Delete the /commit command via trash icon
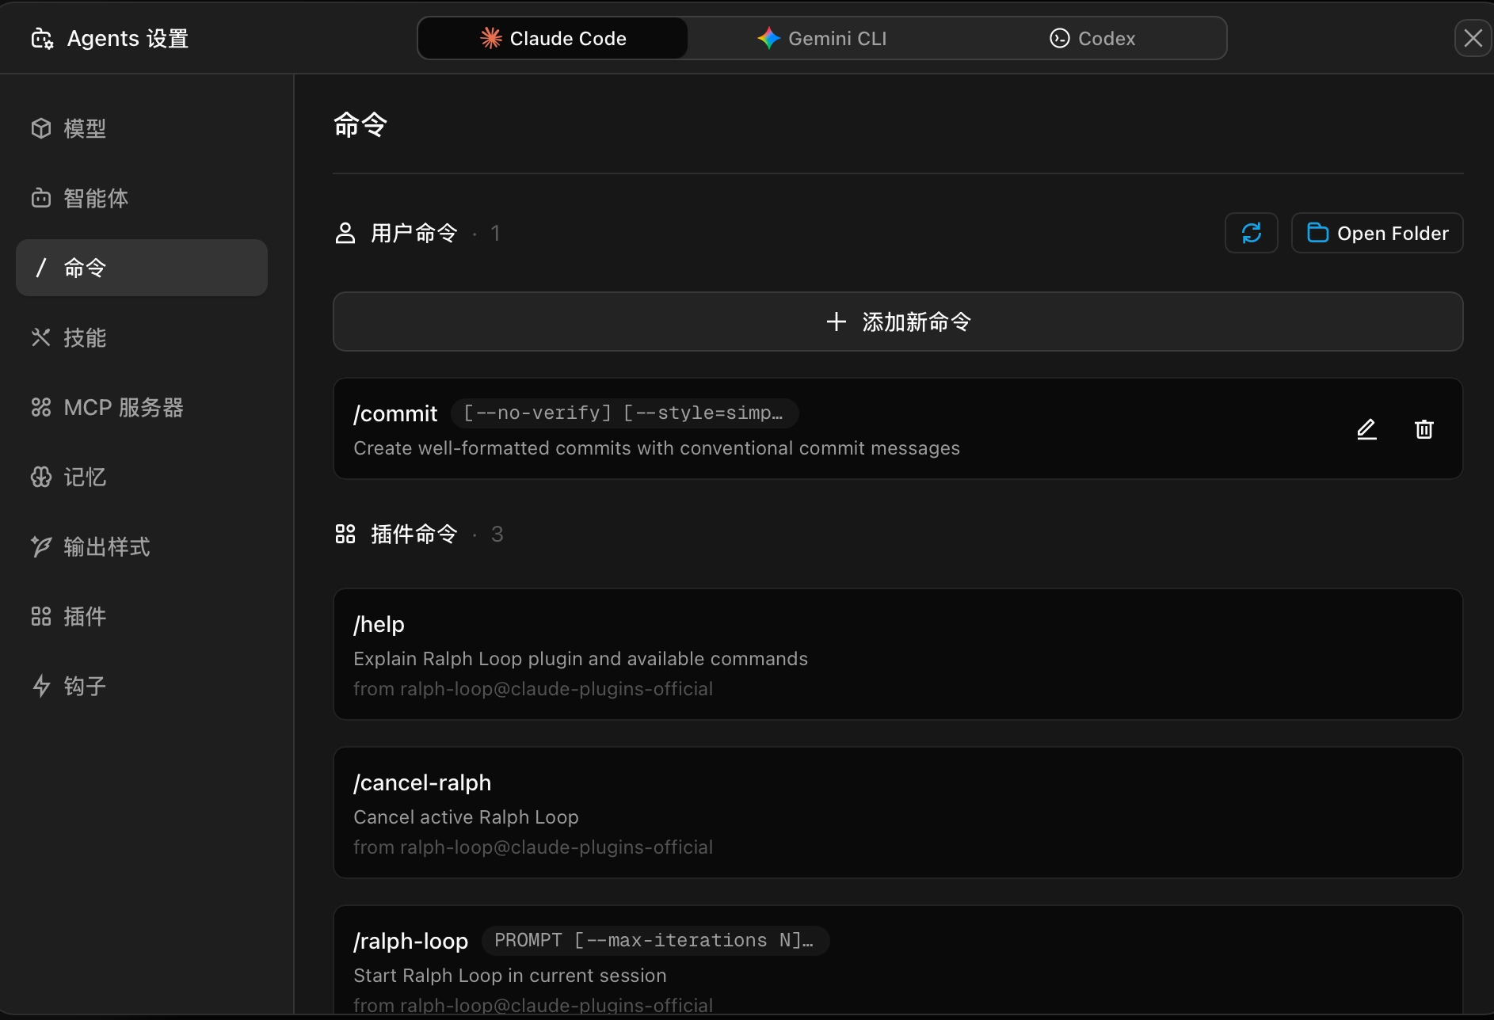The image size is (1494, 1020). pyautogui.click(x=1423, y=429)
